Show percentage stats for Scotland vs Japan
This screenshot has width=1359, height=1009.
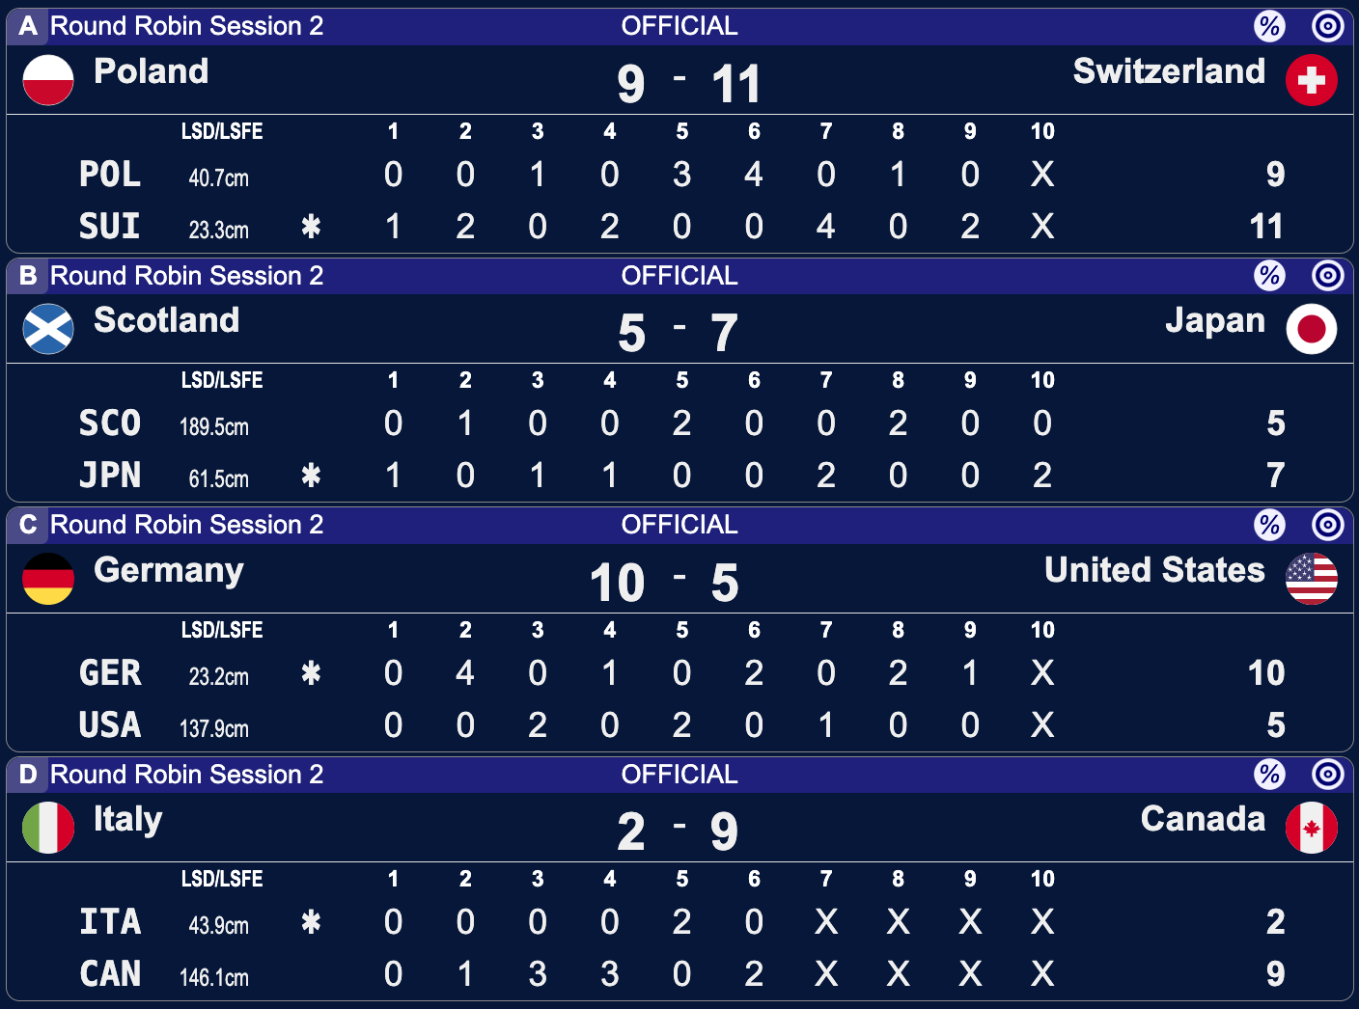[1269, 276]
